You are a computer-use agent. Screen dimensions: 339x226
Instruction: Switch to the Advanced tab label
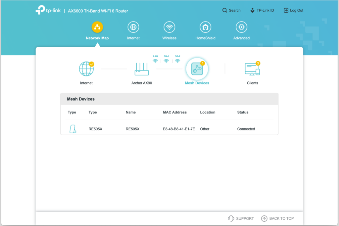coord(241,38)
